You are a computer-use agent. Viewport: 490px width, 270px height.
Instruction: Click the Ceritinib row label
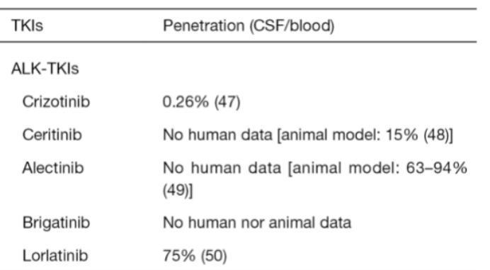52,135
